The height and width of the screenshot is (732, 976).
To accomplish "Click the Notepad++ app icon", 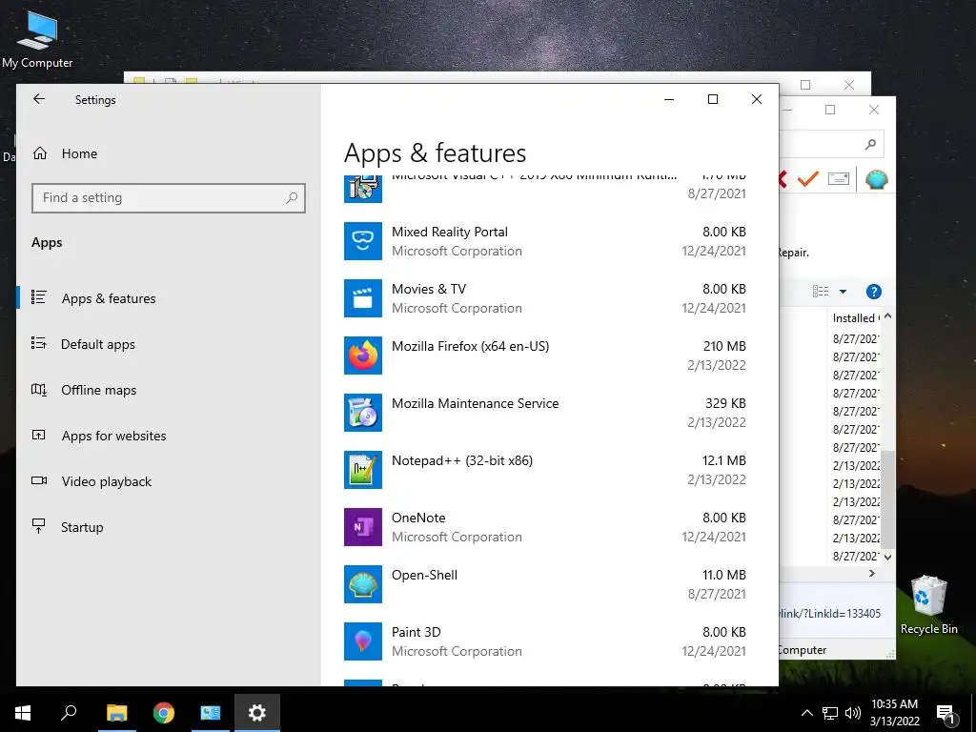I will coord(363,470).
